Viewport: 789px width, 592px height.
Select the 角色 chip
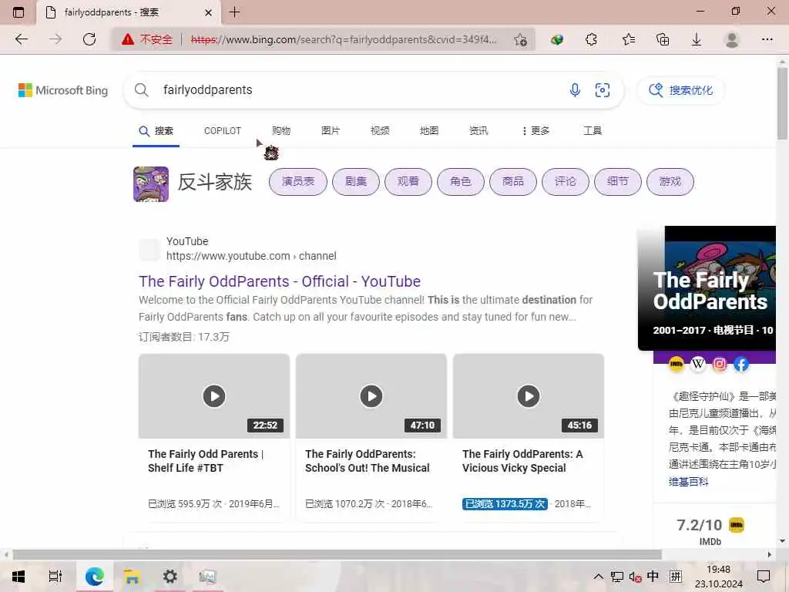pos(461,181)
